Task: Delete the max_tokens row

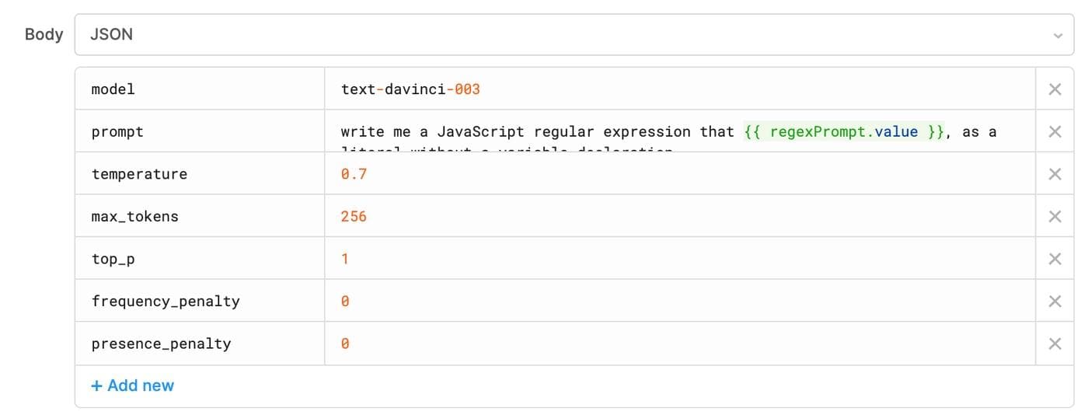Action: coord(1055,217)
